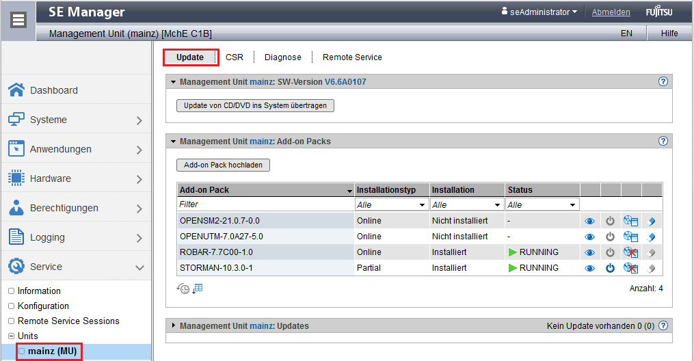Click the eye icon for OPENSM2-21.0.7-0.0

(x=589, y=221)
